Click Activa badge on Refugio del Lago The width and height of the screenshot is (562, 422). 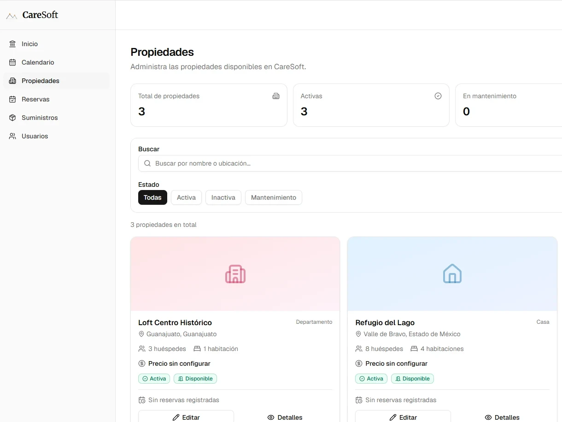(371, 379)
